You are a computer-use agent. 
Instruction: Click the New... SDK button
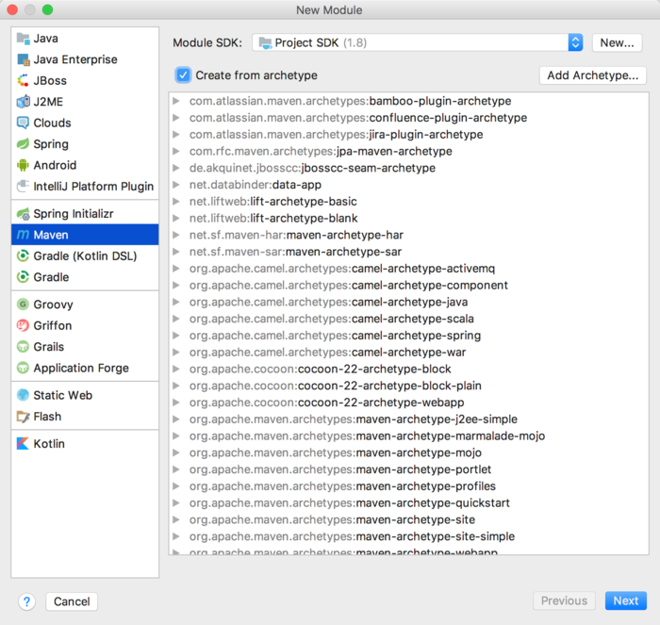(x=617, y=42)
